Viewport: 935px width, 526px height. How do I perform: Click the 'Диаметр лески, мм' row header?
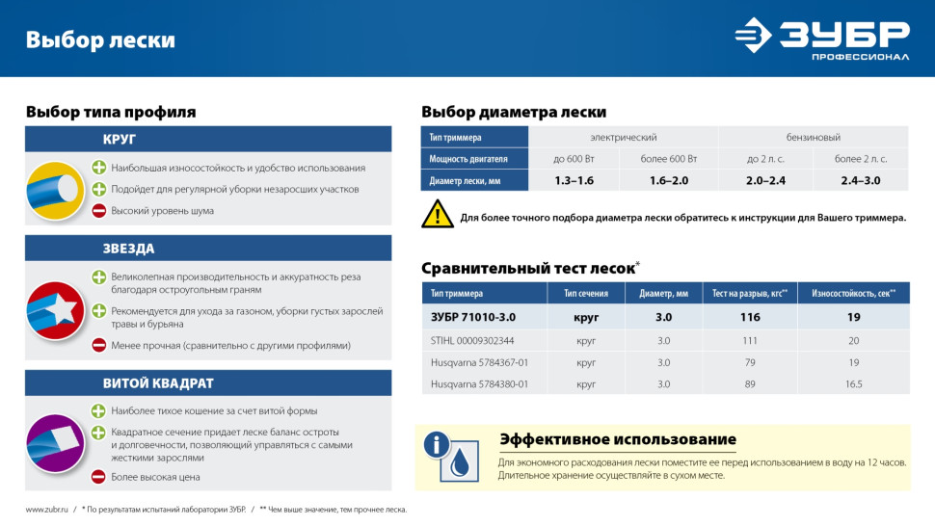474,180
